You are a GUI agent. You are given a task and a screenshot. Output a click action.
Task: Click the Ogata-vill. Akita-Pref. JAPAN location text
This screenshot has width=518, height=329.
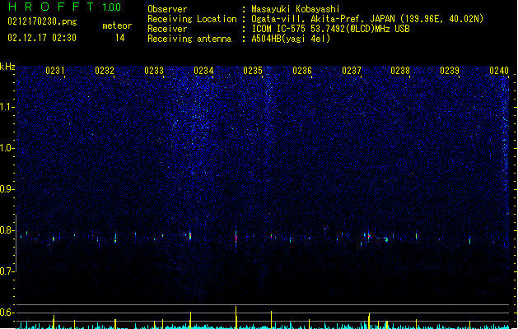(x=367, y=19)
